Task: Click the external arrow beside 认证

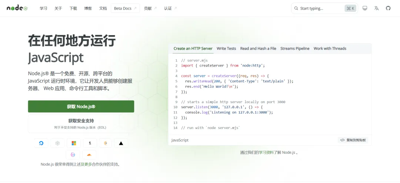Action: [x=176, y=9]
